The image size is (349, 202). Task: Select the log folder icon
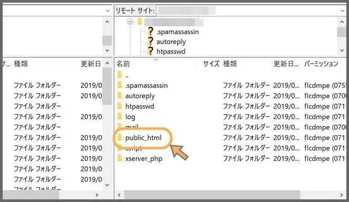click(120, 117)
